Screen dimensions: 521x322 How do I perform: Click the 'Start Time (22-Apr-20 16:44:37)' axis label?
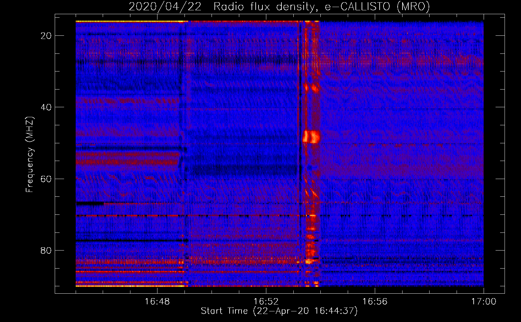click(x=279, y=311)
